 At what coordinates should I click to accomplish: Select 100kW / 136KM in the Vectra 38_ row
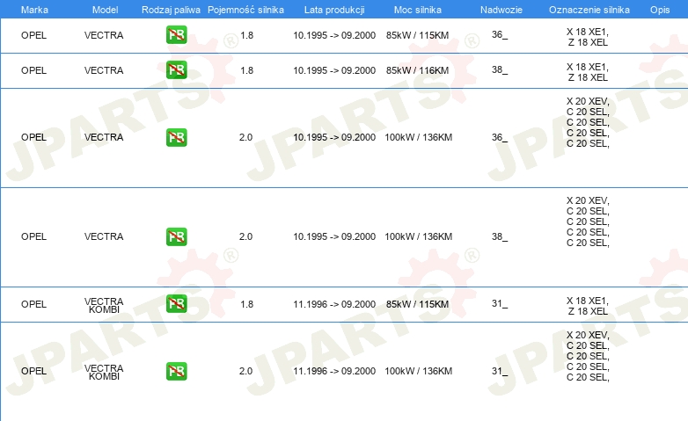point(418,236)
